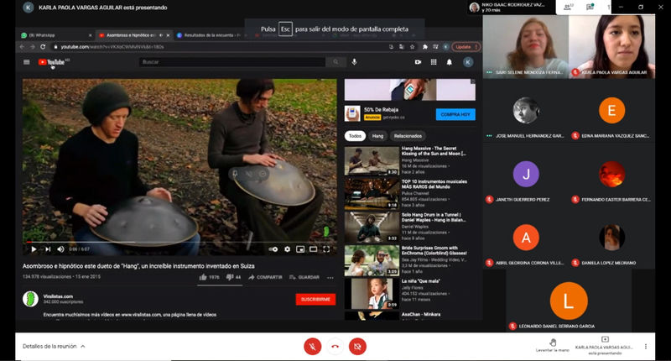Click Janeth Guerrero Perez participant tile
This screenshot has width=671, height=361.
tap(526, 174)
